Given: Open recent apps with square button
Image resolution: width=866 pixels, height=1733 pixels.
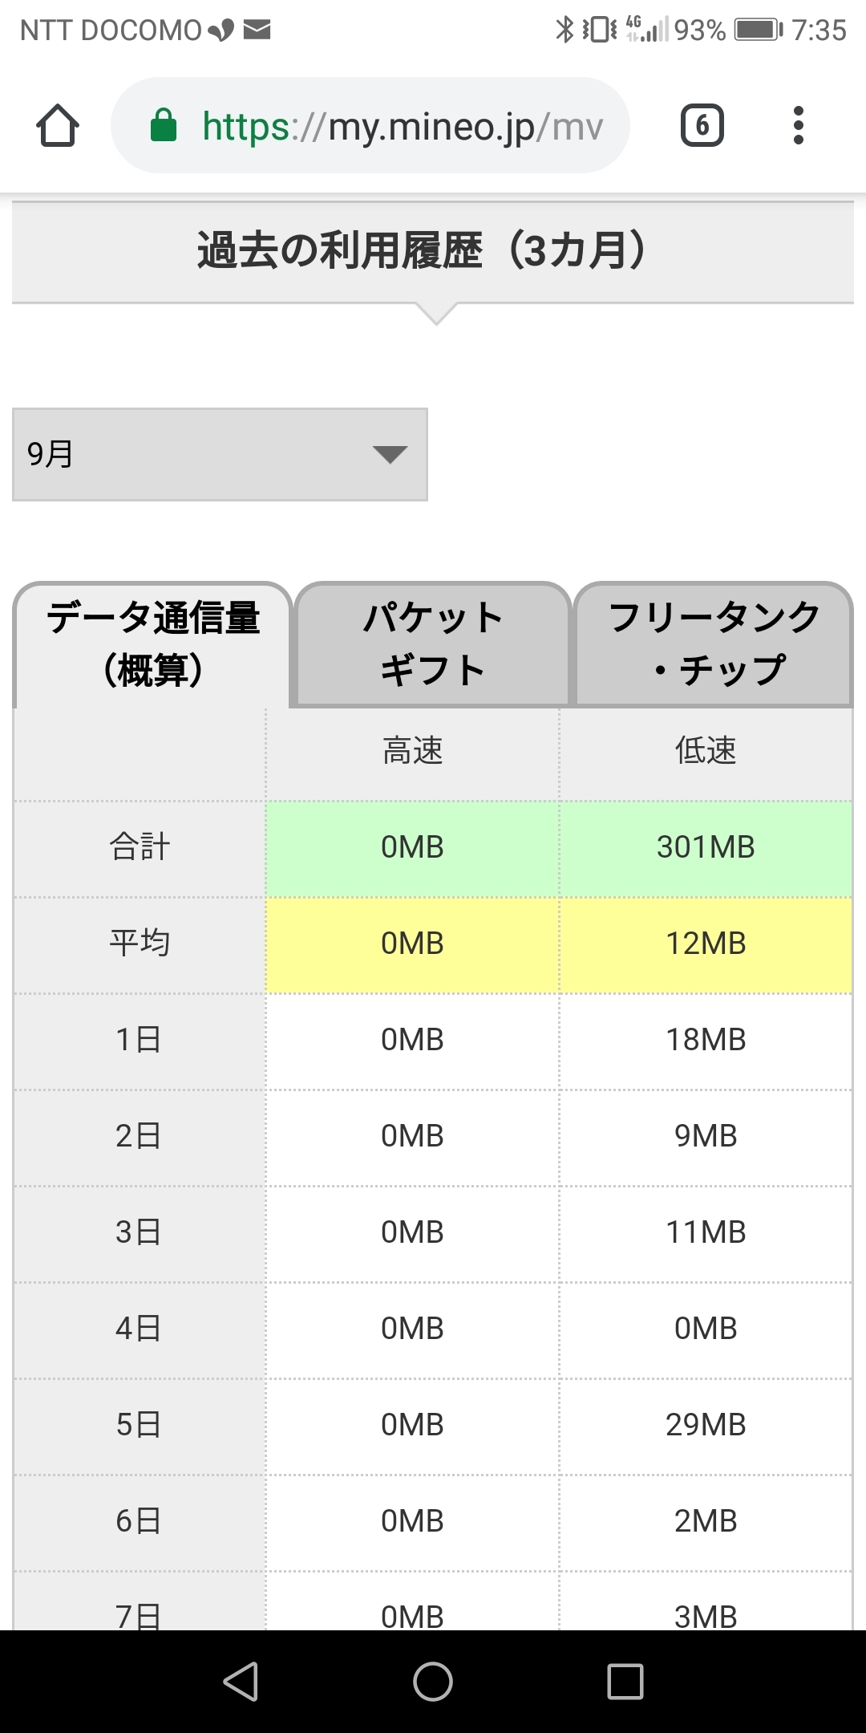Looking at the screenshot, I should [x=625, y=1681].
